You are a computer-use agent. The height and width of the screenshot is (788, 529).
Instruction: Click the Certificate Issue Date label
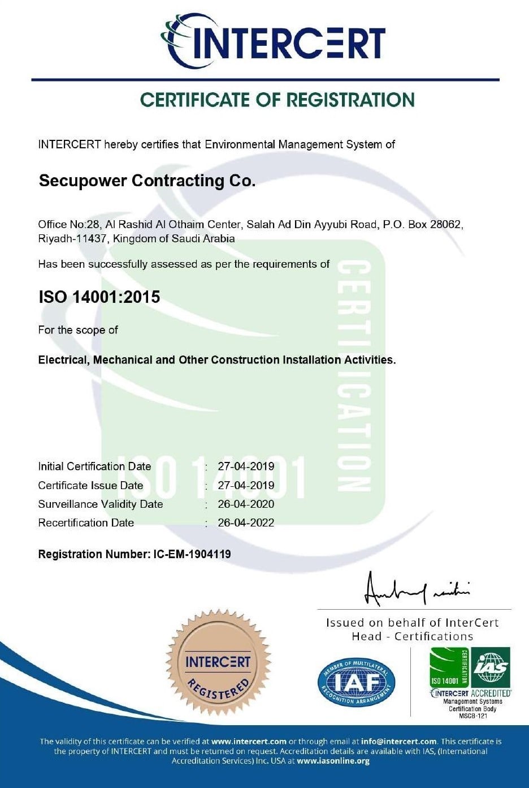tap(90, 485)
